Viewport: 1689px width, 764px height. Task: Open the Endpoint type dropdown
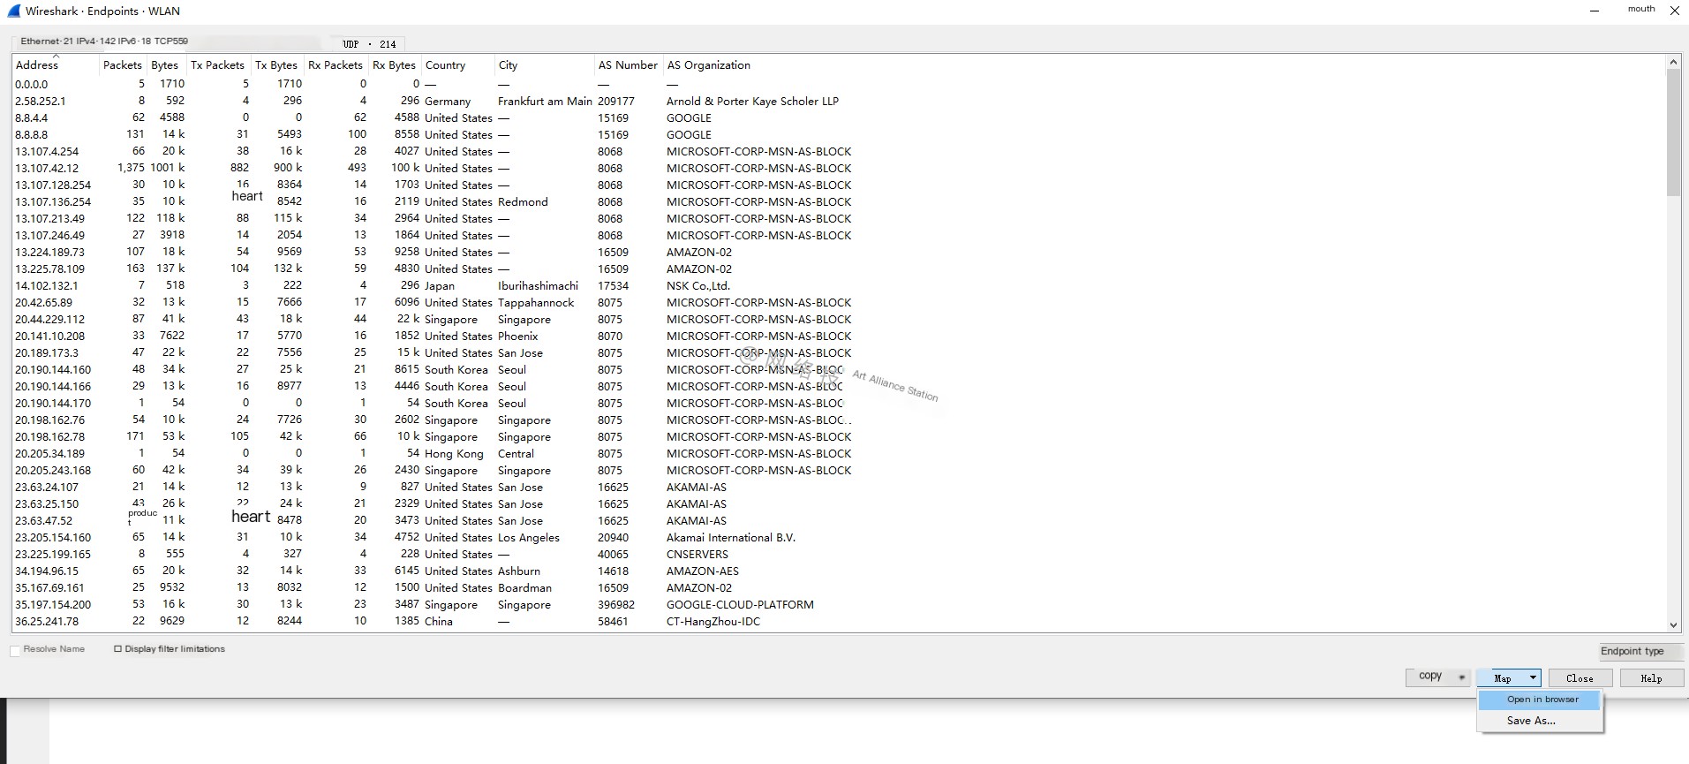pos(1640,652)
